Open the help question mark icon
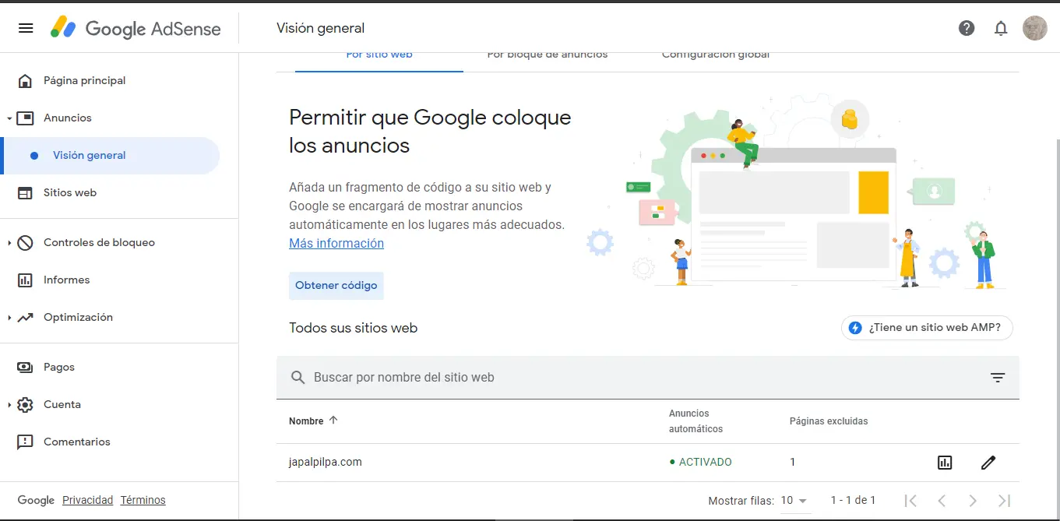 967,28
